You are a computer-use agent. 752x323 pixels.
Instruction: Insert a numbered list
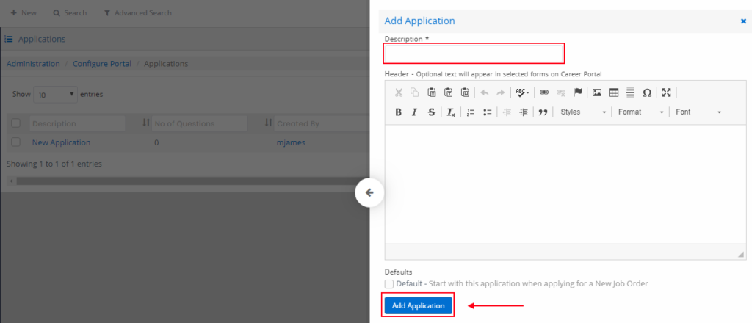point(471,112)
